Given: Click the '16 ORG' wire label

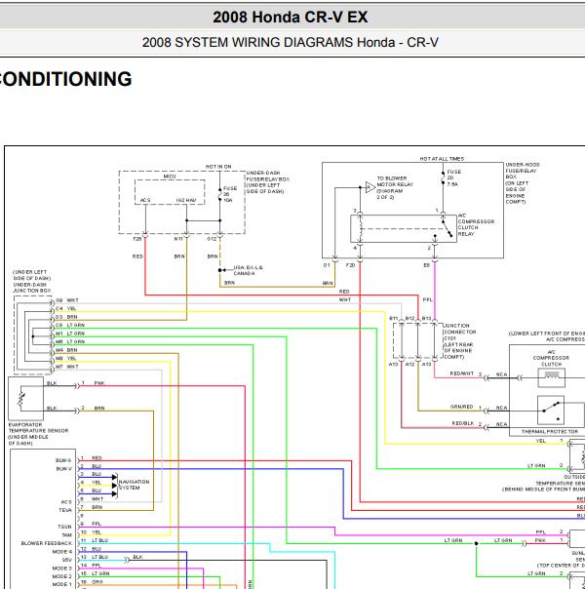Looking at the screenshot, I should point(92,581).
